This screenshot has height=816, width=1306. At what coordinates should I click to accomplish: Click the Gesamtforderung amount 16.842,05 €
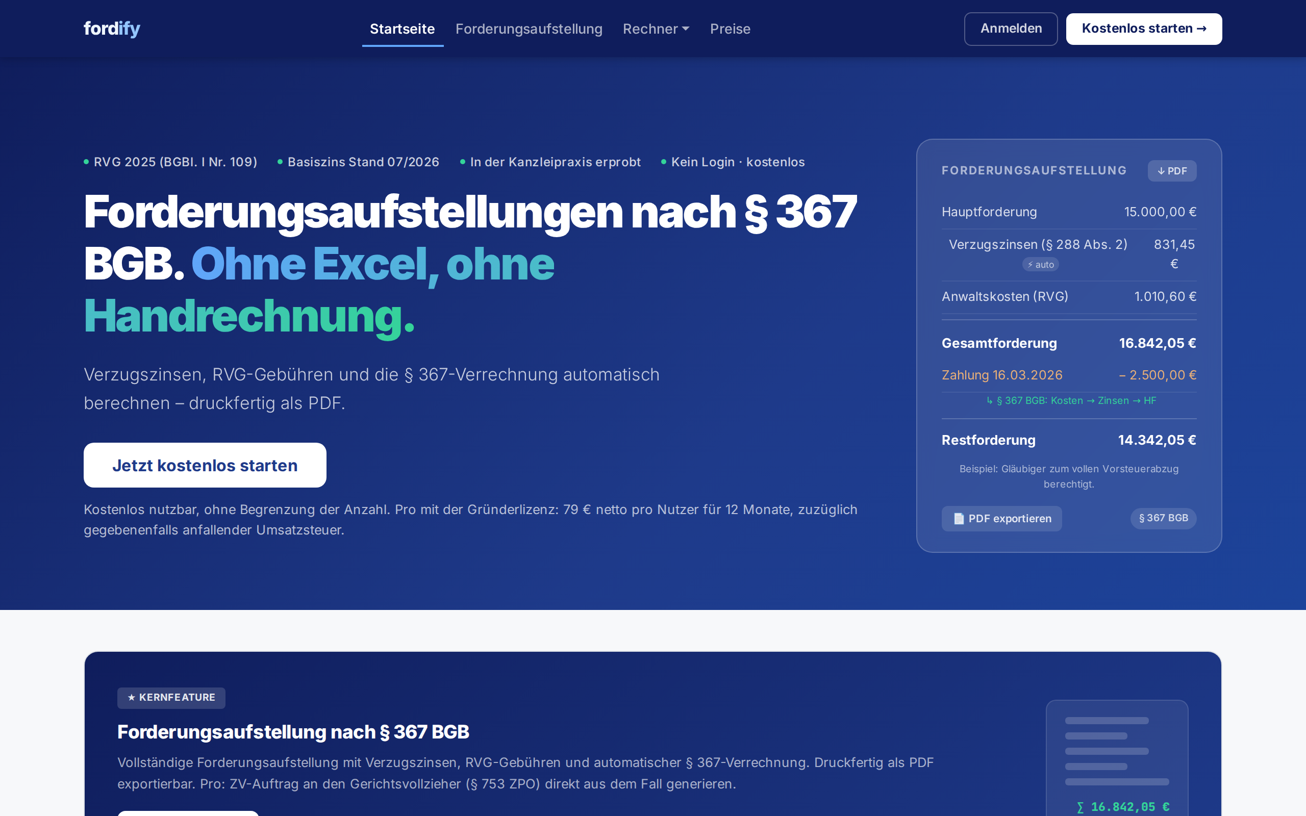(x=1157, y=343)
